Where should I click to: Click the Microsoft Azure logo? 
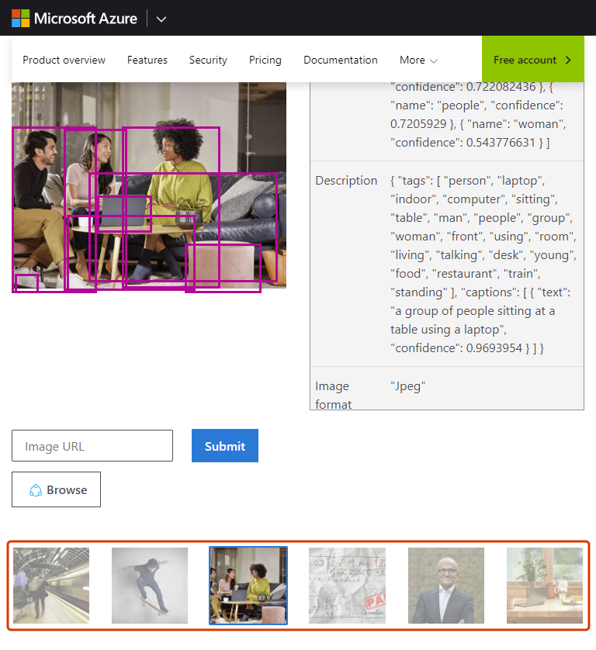tap(74, 19)
